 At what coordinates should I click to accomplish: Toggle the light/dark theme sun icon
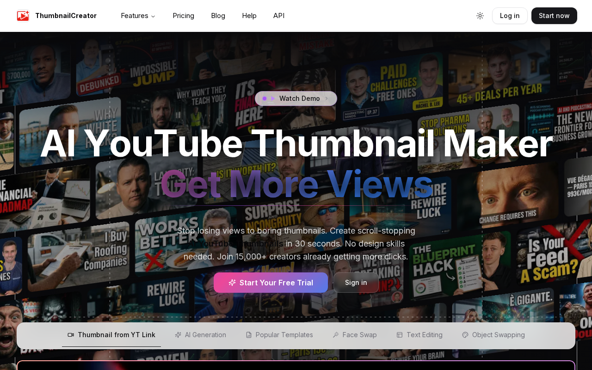click(480, 16)
